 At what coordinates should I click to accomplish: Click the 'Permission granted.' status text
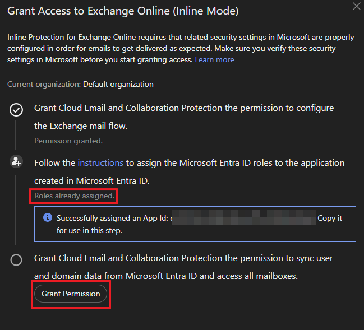(x=68, y=141)
